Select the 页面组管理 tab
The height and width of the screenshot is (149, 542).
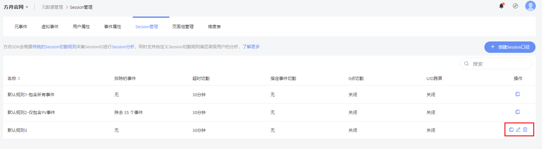(183, 27)
